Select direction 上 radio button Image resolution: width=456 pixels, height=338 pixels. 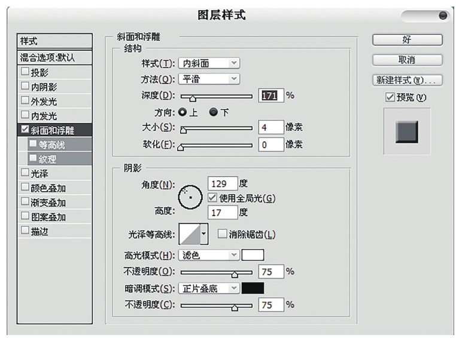pos(183,112)
